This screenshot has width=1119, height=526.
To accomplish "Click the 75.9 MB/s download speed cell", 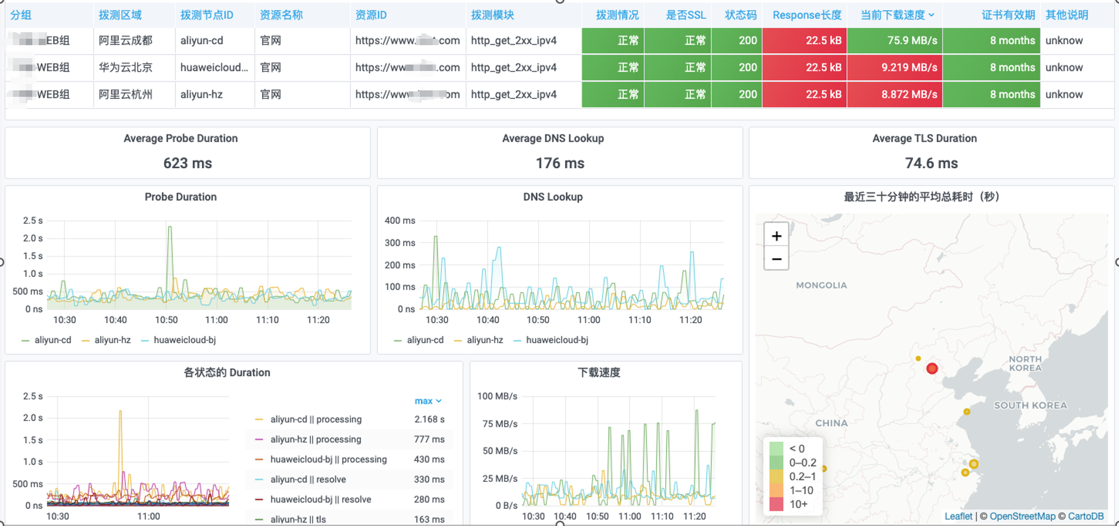I will click(895, 41).
